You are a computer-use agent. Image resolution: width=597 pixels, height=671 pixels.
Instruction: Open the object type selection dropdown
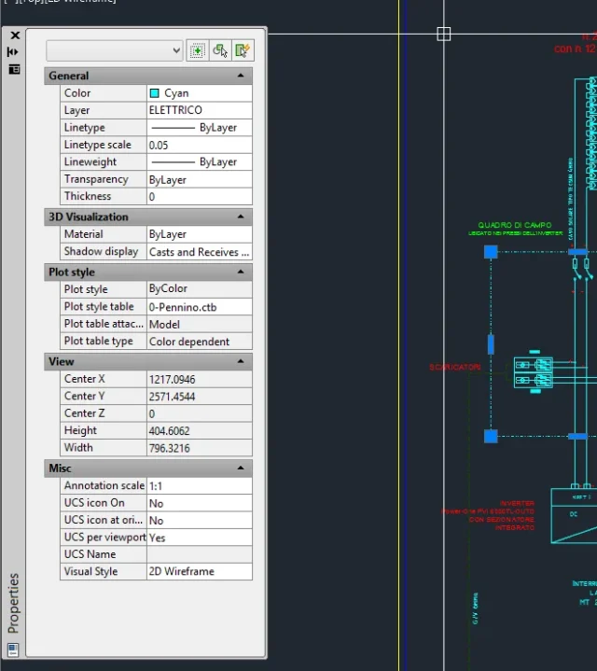(115, 50)
